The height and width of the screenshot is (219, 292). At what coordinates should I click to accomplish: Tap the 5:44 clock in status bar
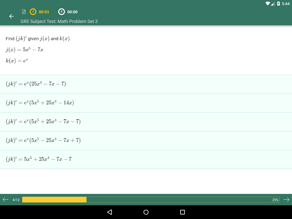click(x=286, y=4)
